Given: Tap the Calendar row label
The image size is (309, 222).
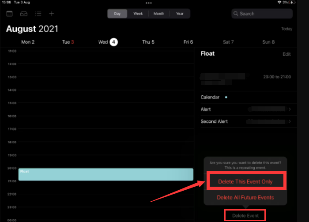Looking at the screenshot, I should point(210,97).
